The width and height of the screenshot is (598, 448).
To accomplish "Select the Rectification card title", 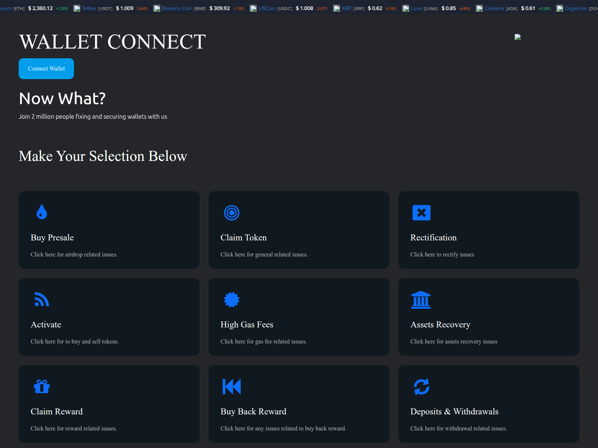I will click(434, 237).
